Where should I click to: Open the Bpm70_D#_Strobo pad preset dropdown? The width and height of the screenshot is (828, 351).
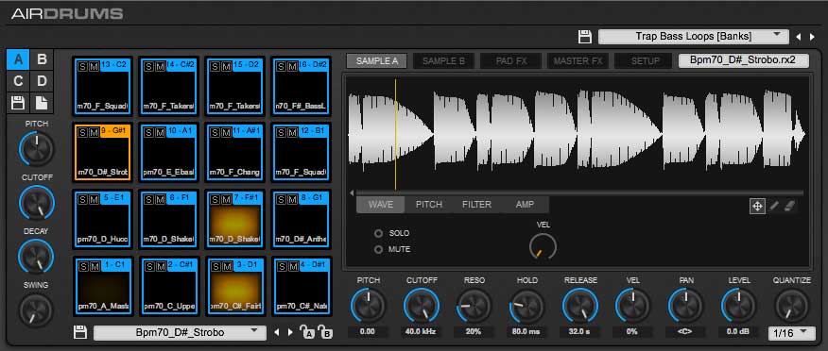180,332
